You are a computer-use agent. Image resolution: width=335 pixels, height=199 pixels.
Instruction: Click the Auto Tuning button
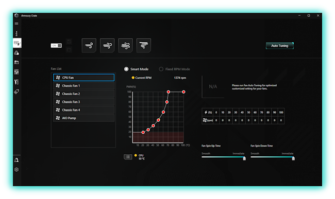(280, 46)
